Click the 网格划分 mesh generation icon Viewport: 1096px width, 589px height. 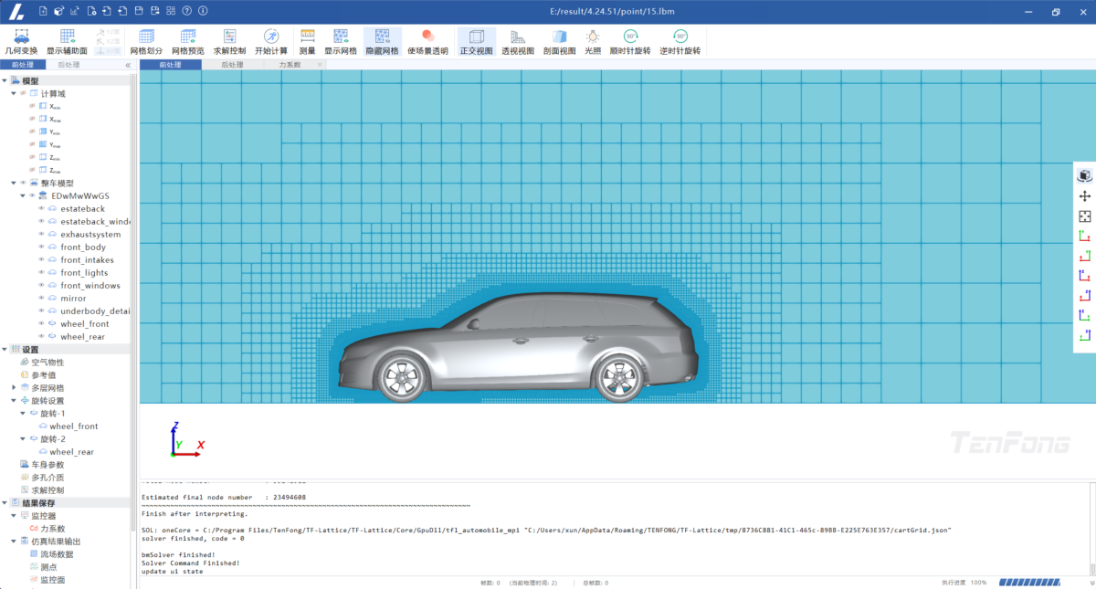click(146, 37)
